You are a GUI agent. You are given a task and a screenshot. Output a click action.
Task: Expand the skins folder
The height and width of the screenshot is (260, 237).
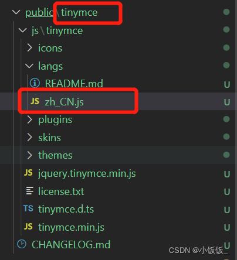point(29,137)
